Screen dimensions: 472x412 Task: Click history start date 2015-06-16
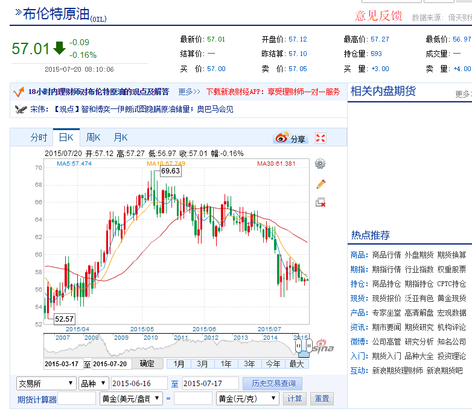139,384
